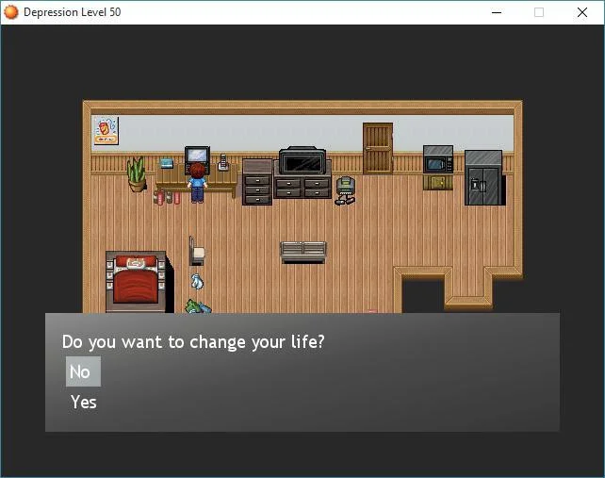This screenshot has height=478, width=605.
Task: Click the wooden door on the back wall
Action: click(x=378, y=149)
